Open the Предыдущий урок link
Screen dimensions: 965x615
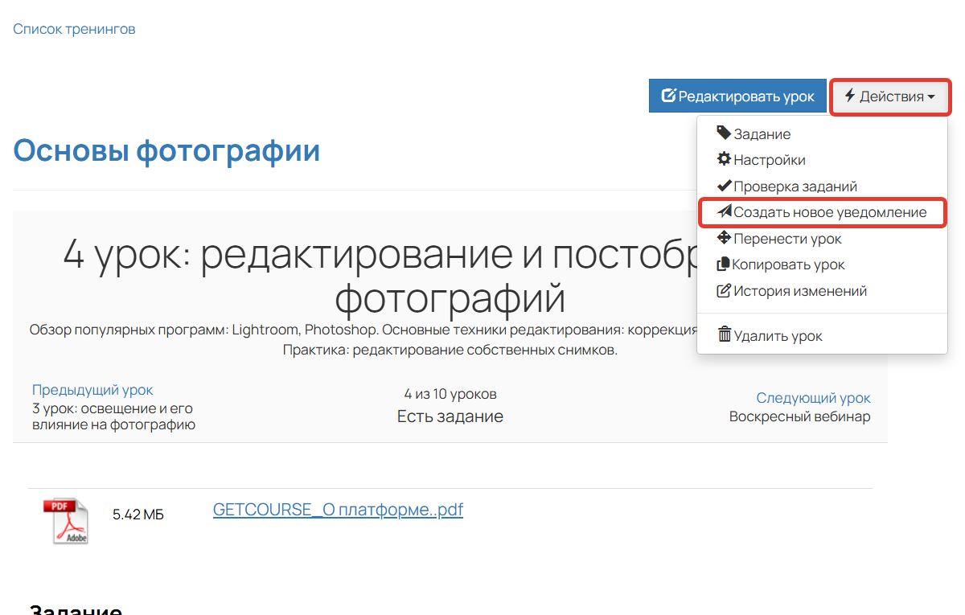click(92, 390)
